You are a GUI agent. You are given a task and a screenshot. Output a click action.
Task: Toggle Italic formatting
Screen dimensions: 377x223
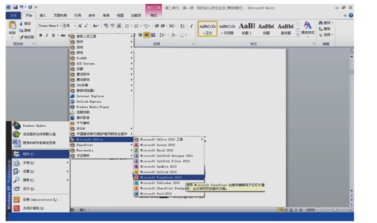point(47,35)
